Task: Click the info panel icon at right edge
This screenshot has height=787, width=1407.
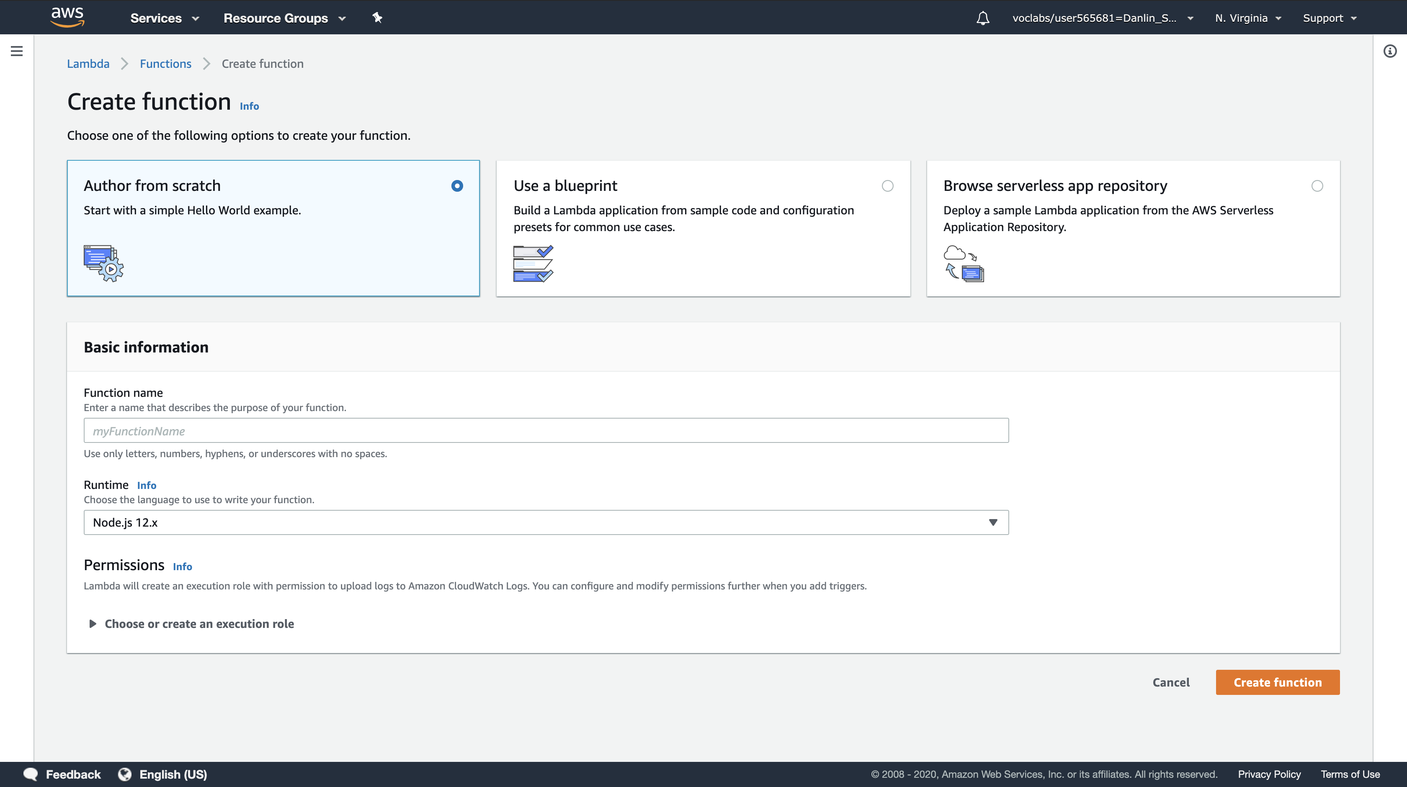Action: [1389, 51]
